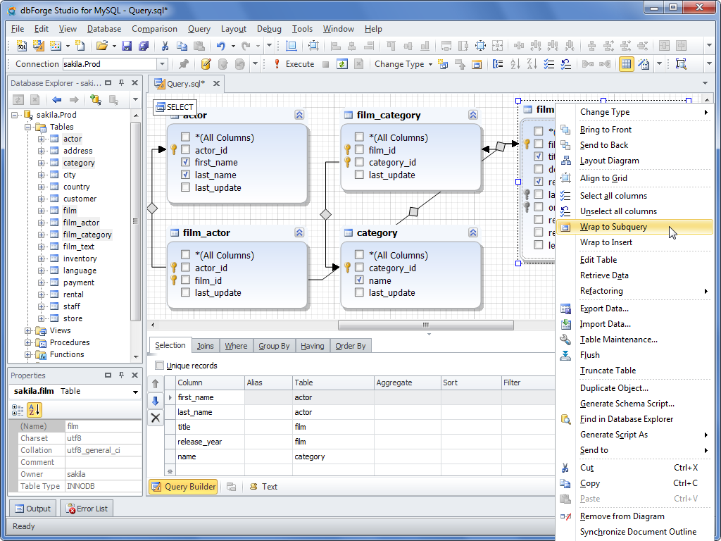Click the Undo arrow in the toolbar
The height and width of the screenshot is (541, 721).
point(221,46)
